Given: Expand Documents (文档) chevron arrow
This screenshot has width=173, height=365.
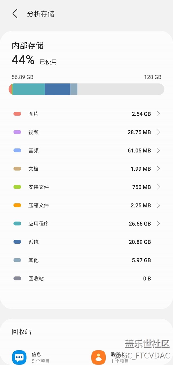Looking at the screenshot, I should [158, 169].
